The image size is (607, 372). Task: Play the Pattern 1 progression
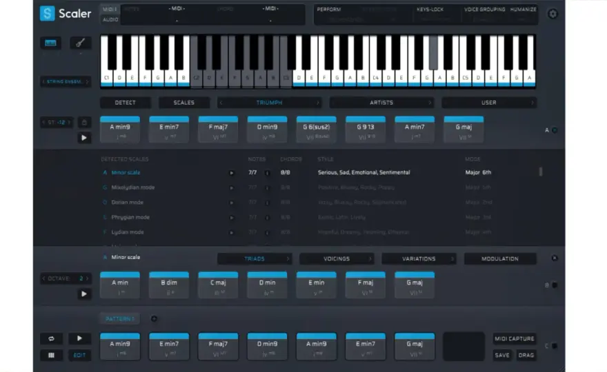(80, 339)
